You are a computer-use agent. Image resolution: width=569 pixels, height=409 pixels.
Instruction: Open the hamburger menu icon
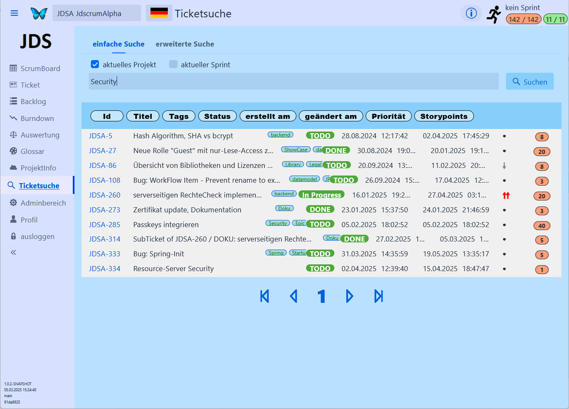coord(14,13)
